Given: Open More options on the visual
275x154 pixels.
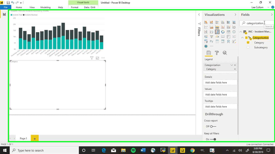Looking at the screenshot, I should click(103, 58).
